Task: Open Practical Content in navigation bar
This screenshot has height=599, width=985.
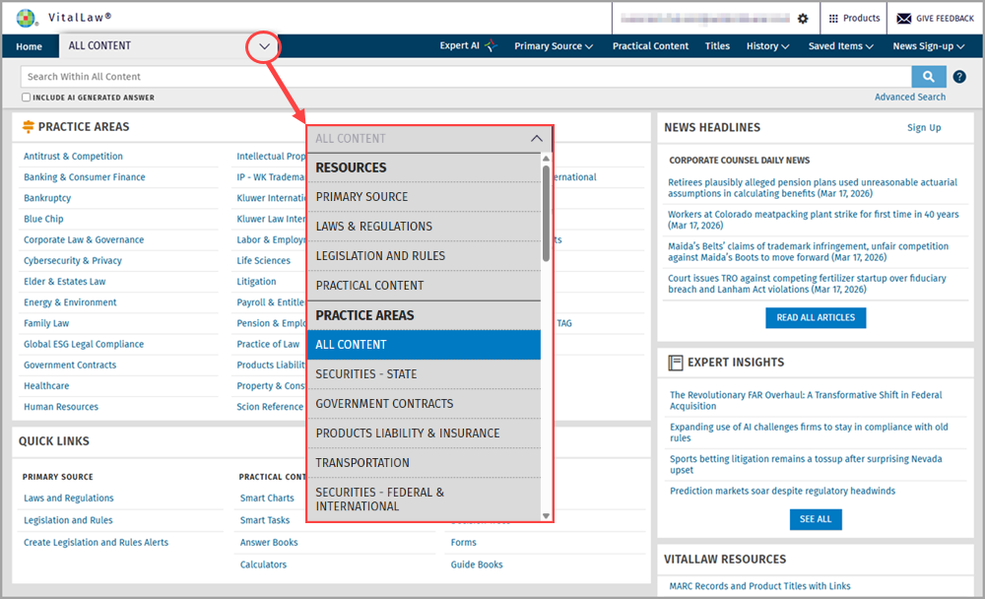Action: 650,46
